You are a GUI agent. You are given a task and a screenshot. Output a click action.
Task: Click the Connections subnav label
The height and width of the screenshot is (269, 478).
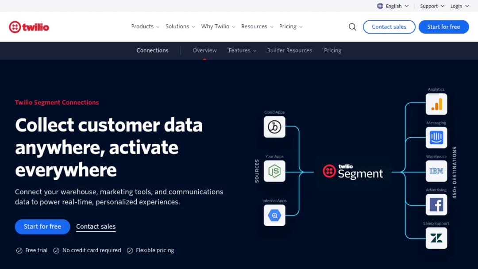(x=152, y=50)
